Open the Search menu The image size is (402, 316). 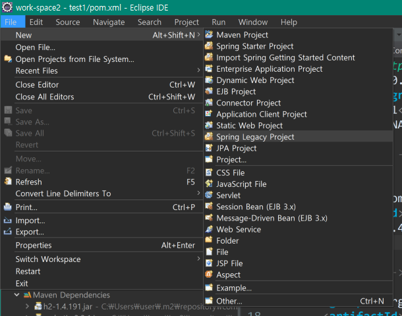coord(150,22)
